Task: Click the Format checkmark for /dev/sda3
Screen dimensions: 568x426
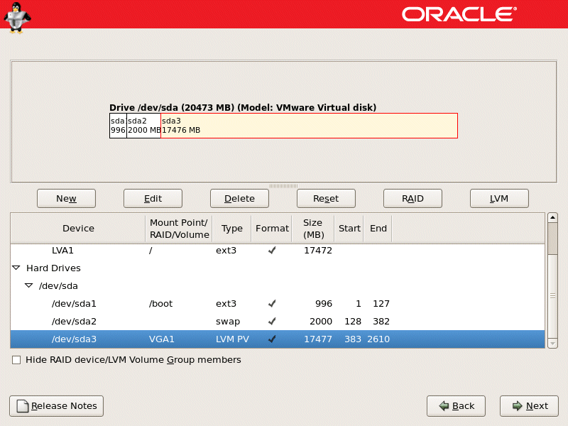Action: [272, 339]
